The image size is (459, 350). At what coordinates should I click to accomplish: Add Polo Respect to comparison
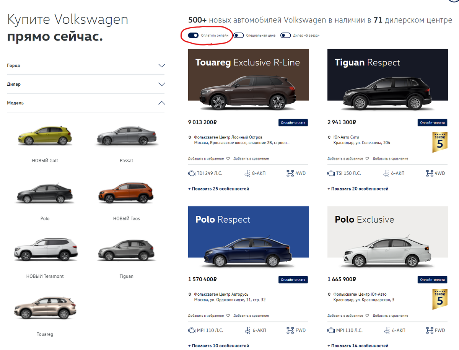coord(251,316)
